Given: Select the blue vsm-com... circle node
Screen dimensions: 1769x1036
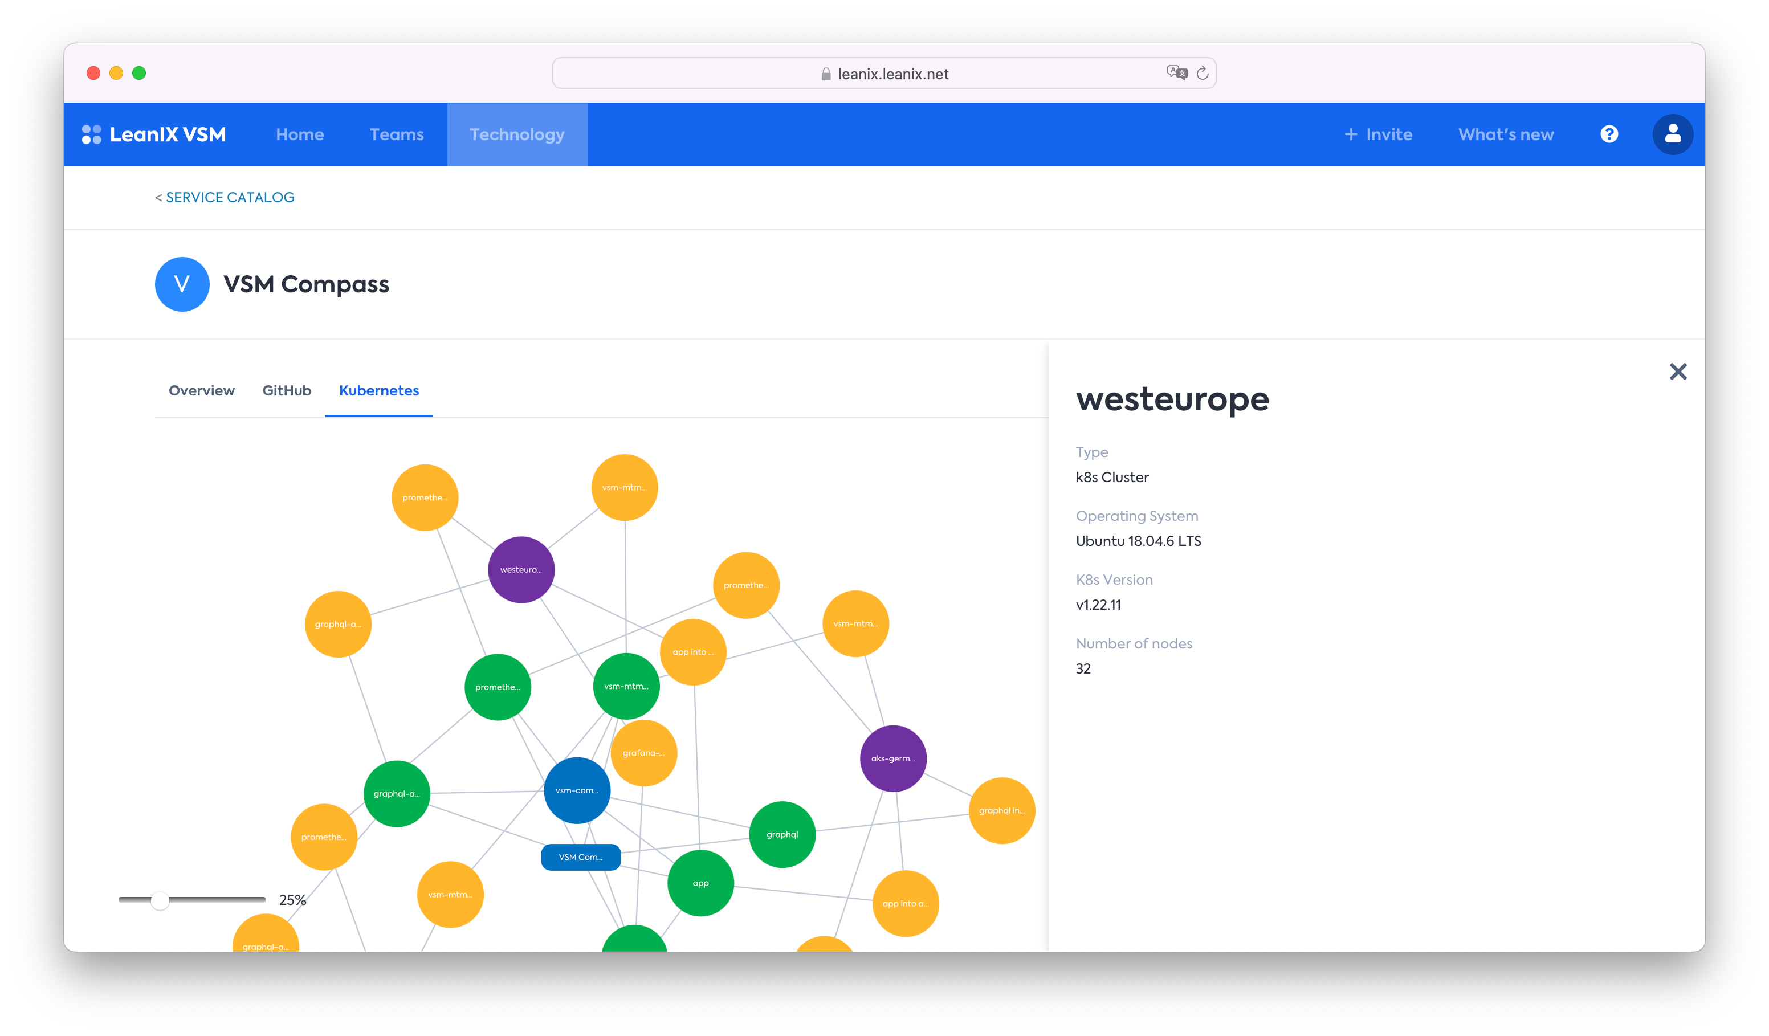Looking at the screenshot, I should click(577, 790).
